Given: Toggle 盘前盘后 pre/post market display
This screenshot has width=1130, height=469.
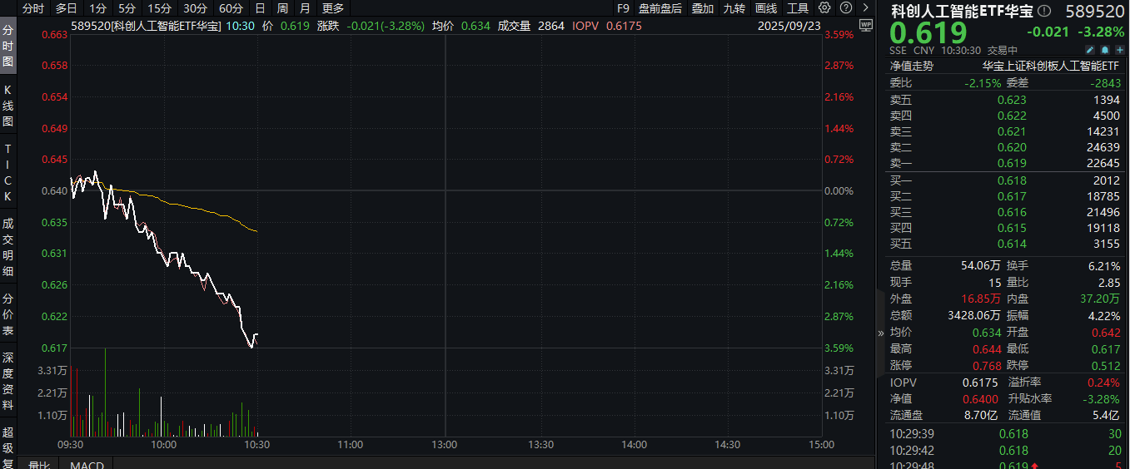Looking at the screenshot, I should [660, 8].
